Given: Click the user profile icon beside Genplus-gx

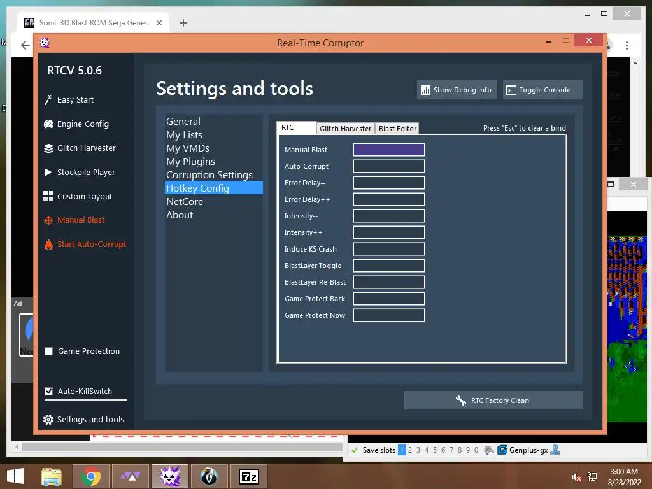Looking at the screenshot, I should point(555,450).
